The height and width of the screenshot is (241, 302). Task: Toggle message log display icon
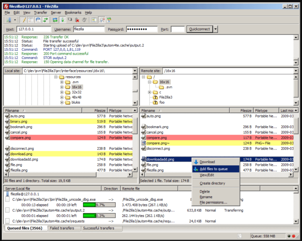point(24,20)
